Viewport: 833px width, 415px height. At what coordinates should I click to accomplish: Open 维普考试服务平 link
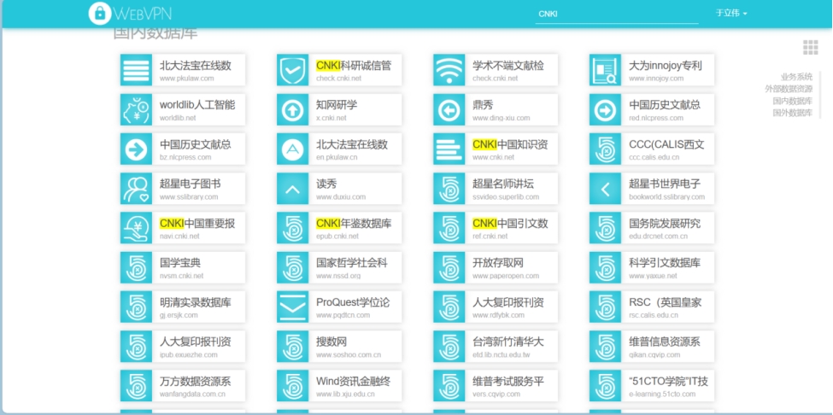(496, 386)
